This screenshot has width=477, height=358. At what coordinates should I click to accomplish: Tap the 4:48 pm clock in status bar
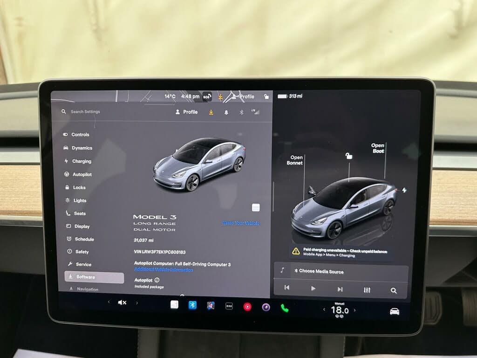point(190,96)
